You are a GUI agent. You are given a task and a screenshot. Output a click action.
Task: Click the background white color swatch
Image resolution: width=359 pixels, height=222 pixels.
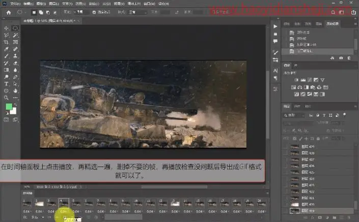(x=14, y=111)
